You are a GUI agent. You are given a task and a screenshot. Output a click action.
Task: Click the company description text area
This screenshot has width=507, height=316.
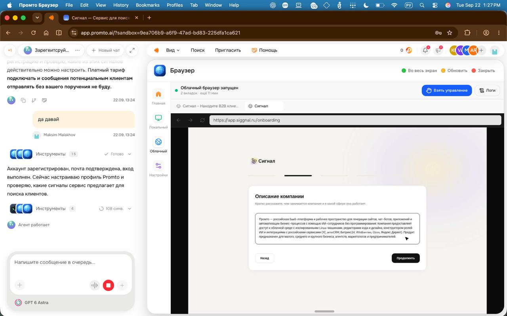point(337,228)
